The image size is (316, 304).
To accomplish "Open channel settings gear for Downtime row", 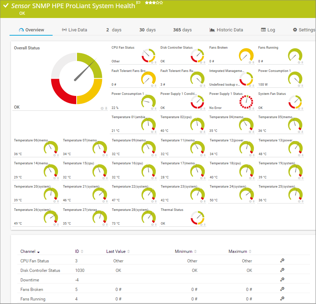I will pyautogui.click(x=282, y=280).
